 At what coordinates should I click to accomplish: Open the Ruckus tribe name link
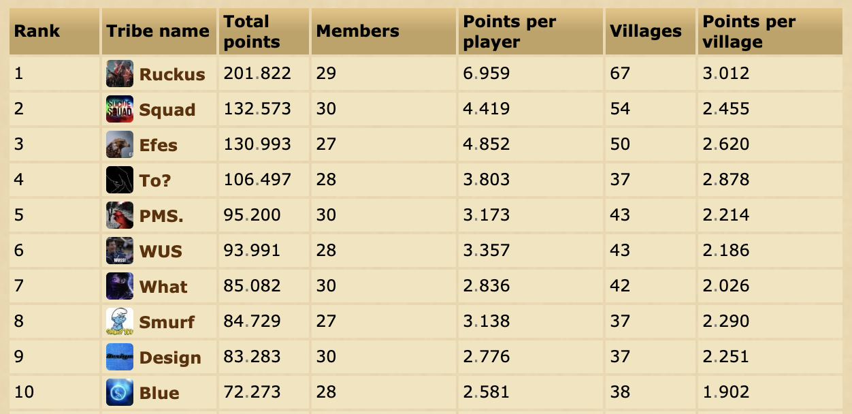click(x=172, y=74)
